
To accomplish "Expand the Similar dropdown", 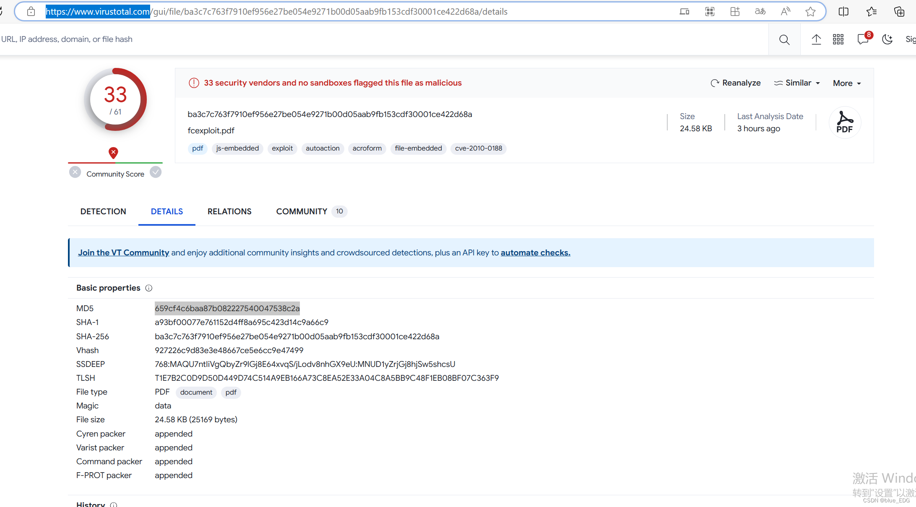I will click(797, 83).
